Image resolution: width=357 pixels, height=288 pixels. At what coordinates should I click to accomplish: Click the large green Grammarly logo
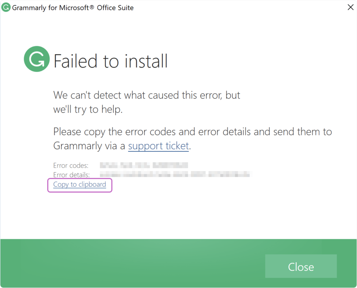(x=37, y=59)
